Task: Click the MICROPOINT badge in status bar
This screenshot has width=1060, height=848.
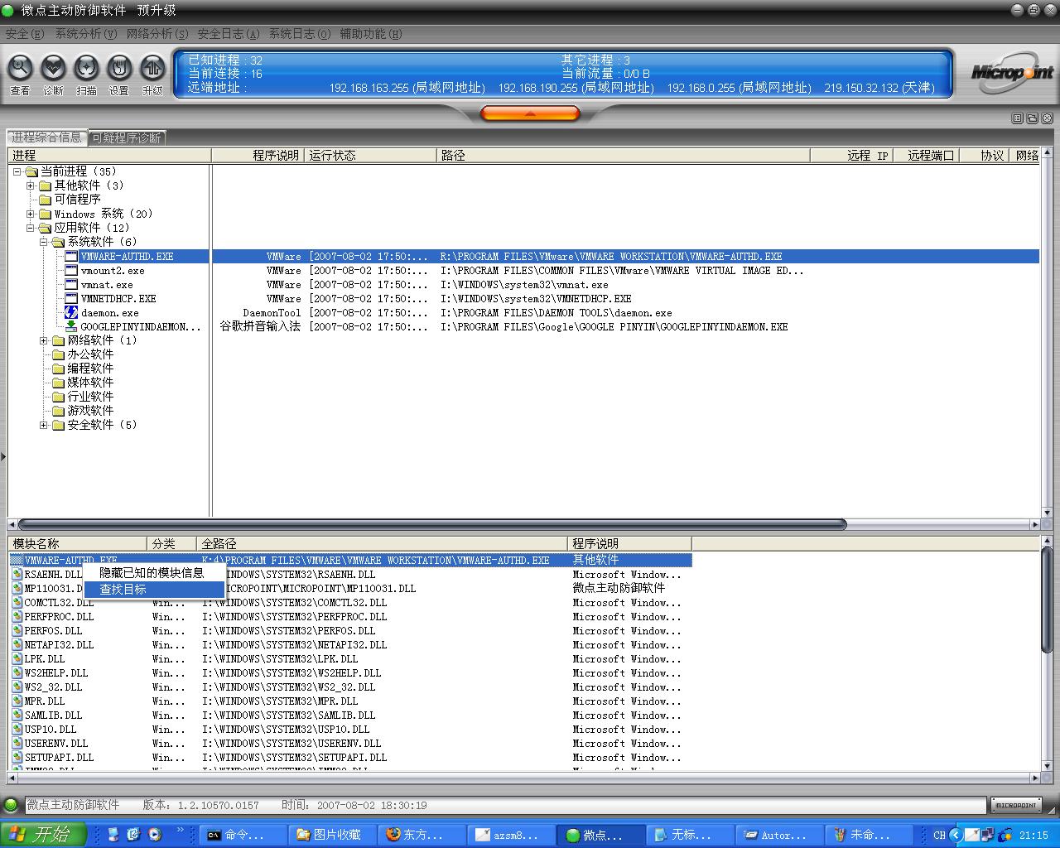Action: coord(1016,805)
